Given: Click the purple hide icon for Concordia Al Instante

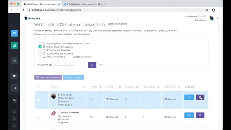Looking at the screenshot, I should [200, 115].
